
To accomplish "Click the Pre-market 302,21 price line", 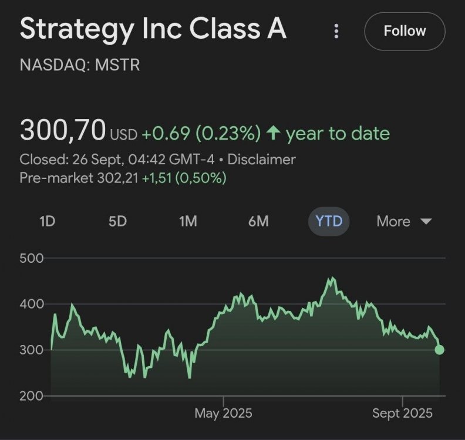I will pyautogui.click(x=123, y=178).
